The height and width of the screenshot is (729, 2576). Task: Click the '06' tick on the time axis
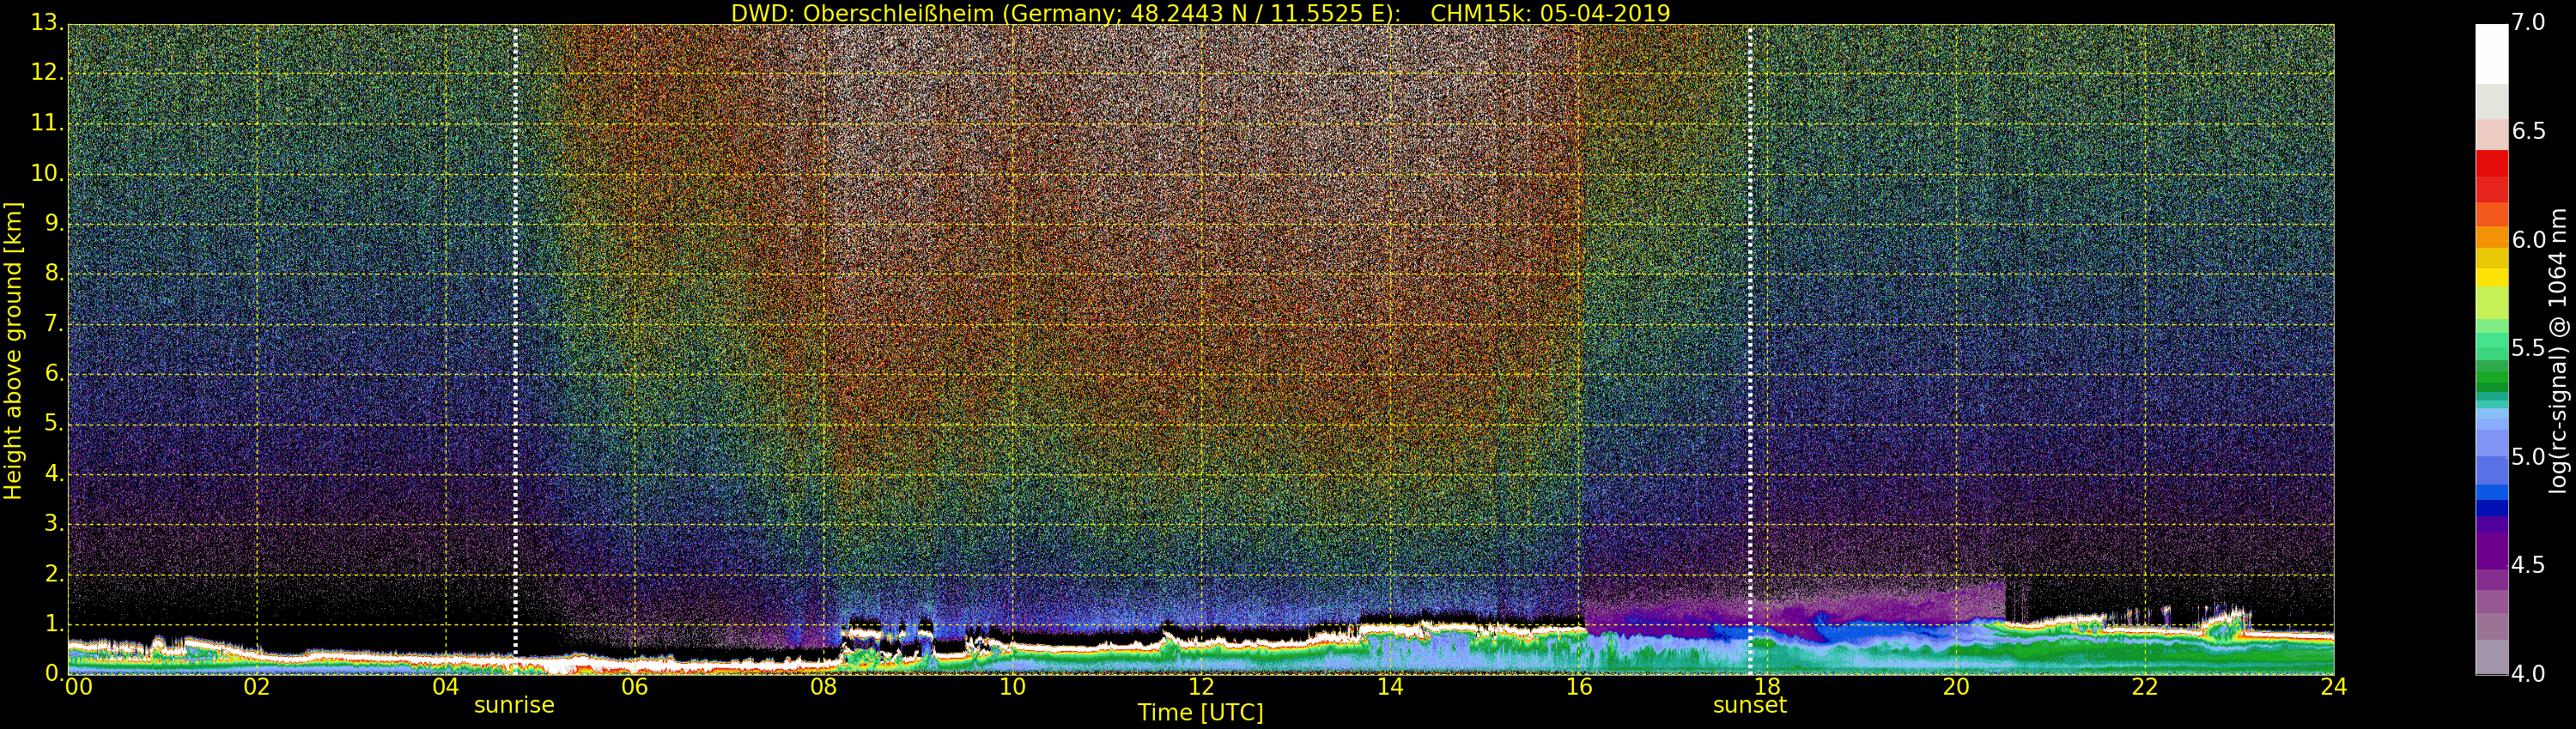635,687
